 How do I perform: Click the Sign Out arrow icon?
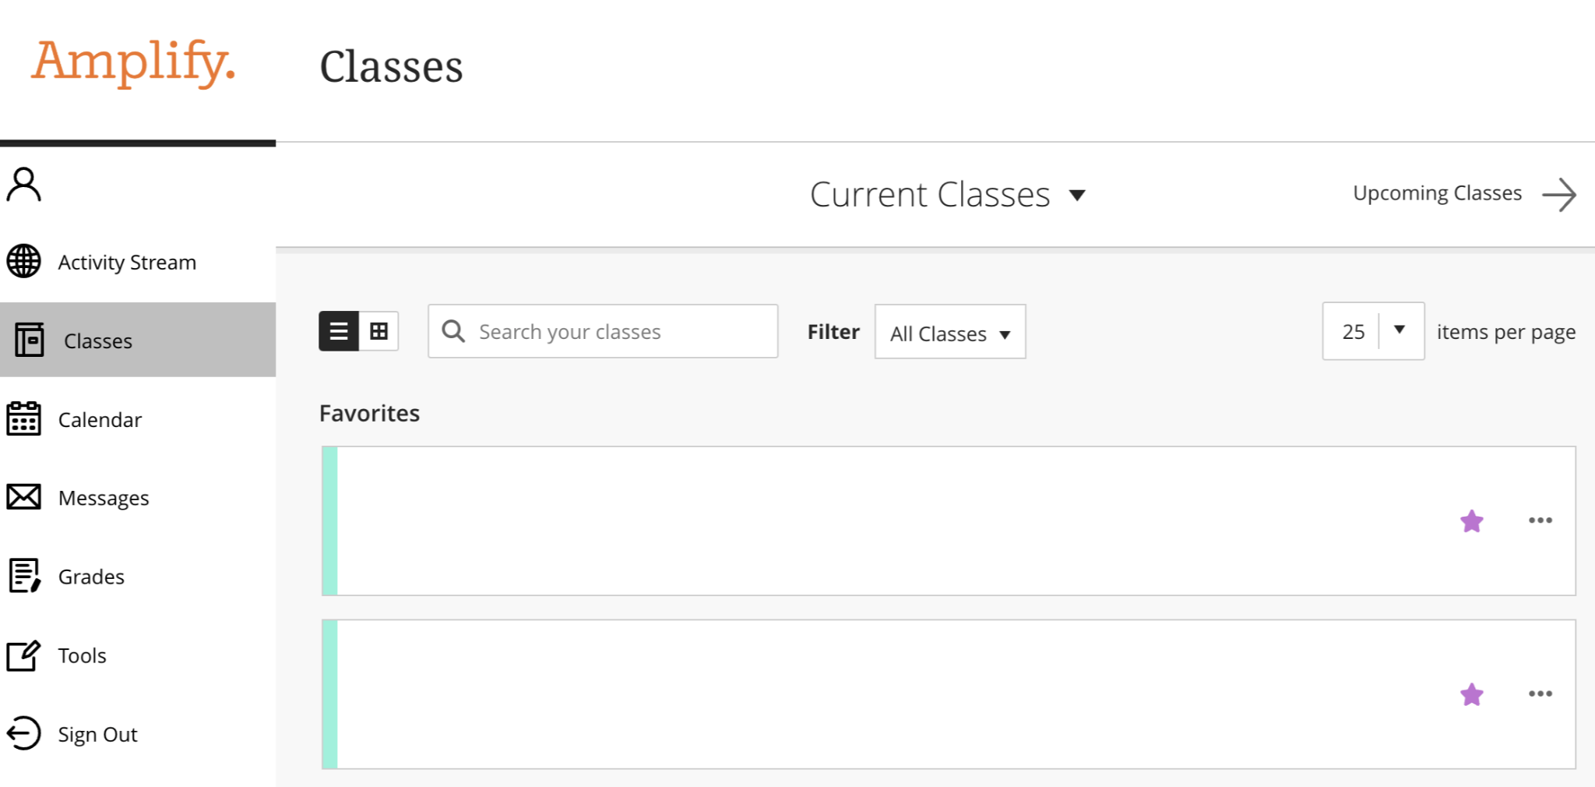24,733
